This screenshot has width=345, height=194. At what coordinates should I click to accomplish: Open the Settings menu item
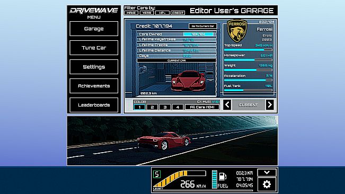(94, 67)
